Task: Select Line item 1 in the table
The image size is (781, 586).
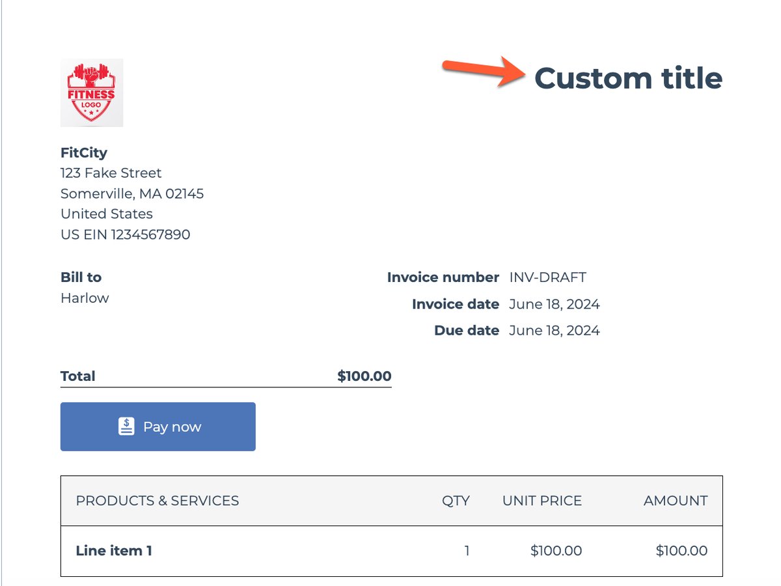Action: (113, 550)
